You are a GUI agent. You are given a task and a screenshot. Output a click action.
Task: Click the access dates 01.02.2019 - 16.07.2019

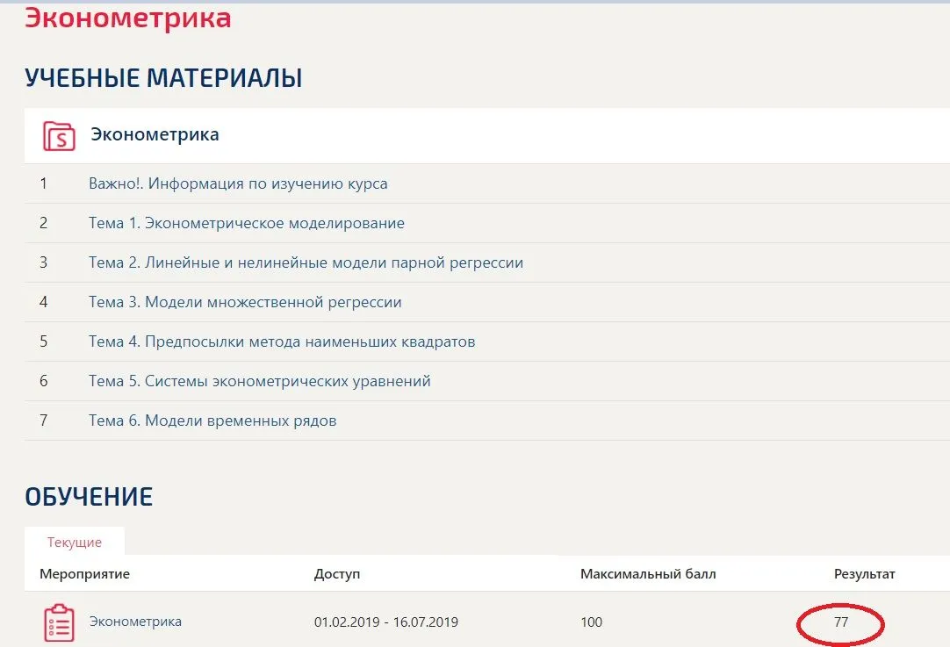pos(385,622)
